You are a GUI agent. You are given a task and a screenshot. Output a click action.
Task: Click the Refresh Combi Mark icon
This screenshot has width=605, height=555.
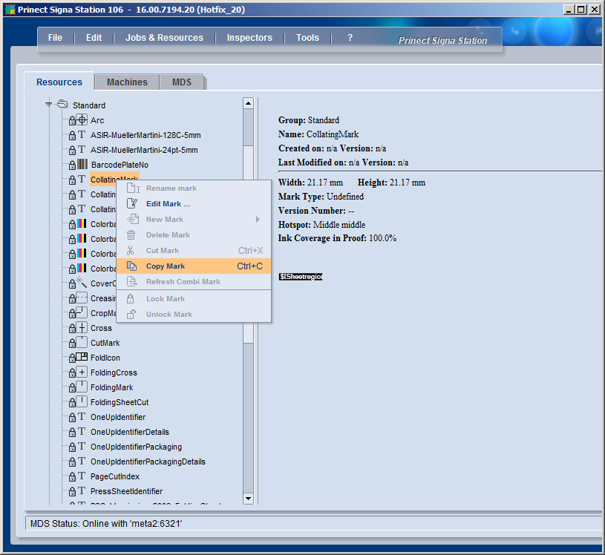(132, 281)
